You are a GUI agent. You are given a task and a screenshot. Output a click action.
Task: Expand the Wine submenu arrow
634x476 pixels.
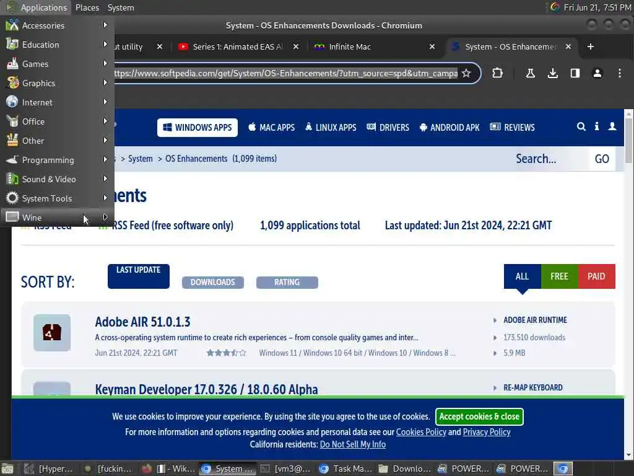105,217
